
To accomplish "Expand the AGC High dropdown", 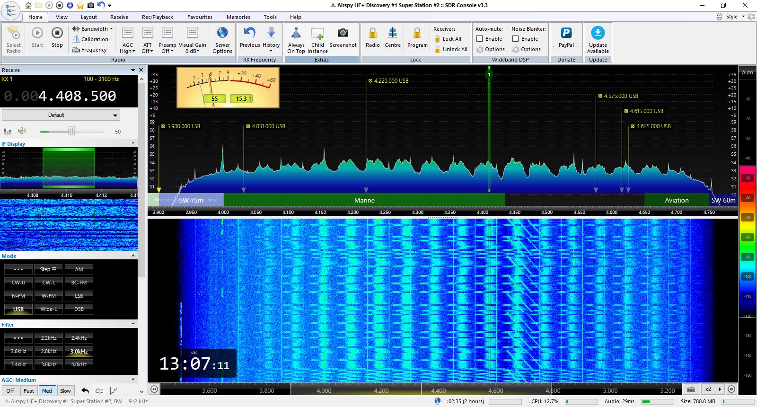I will tap(128, 51).
